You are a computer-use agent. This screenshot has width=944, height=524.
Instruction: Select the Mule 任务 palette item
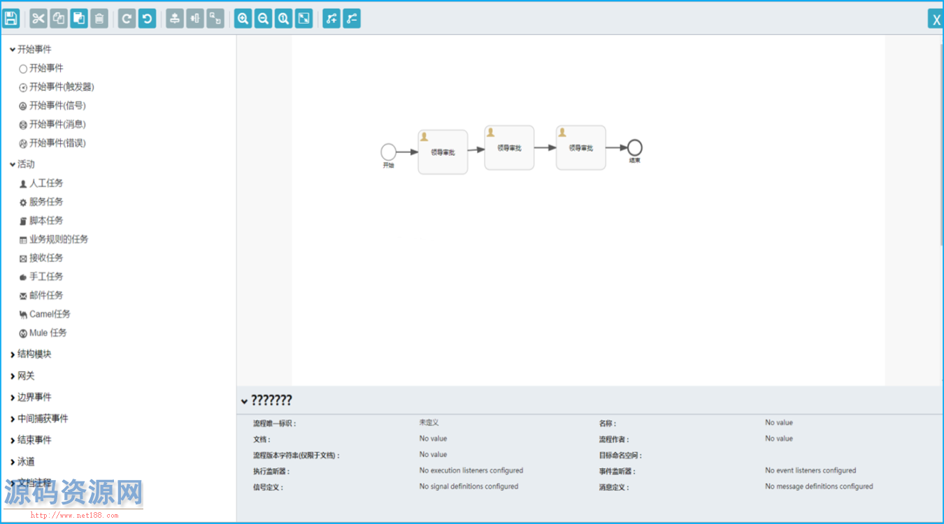43,333
